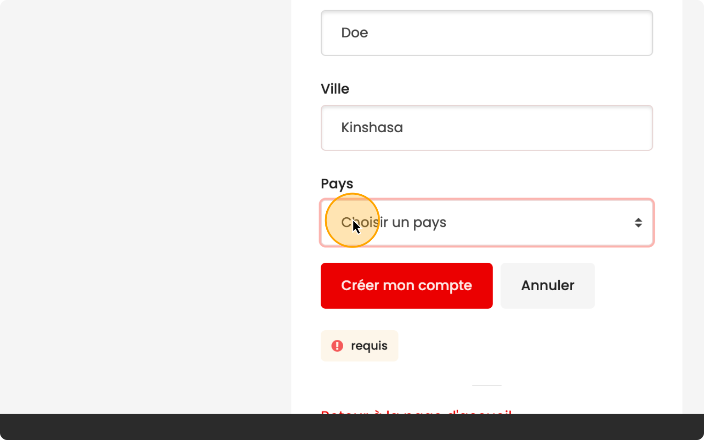Click the 'Ville' field label
Image resolution: width=704 pixels, height=440 pixels.
tap(335, 89)
